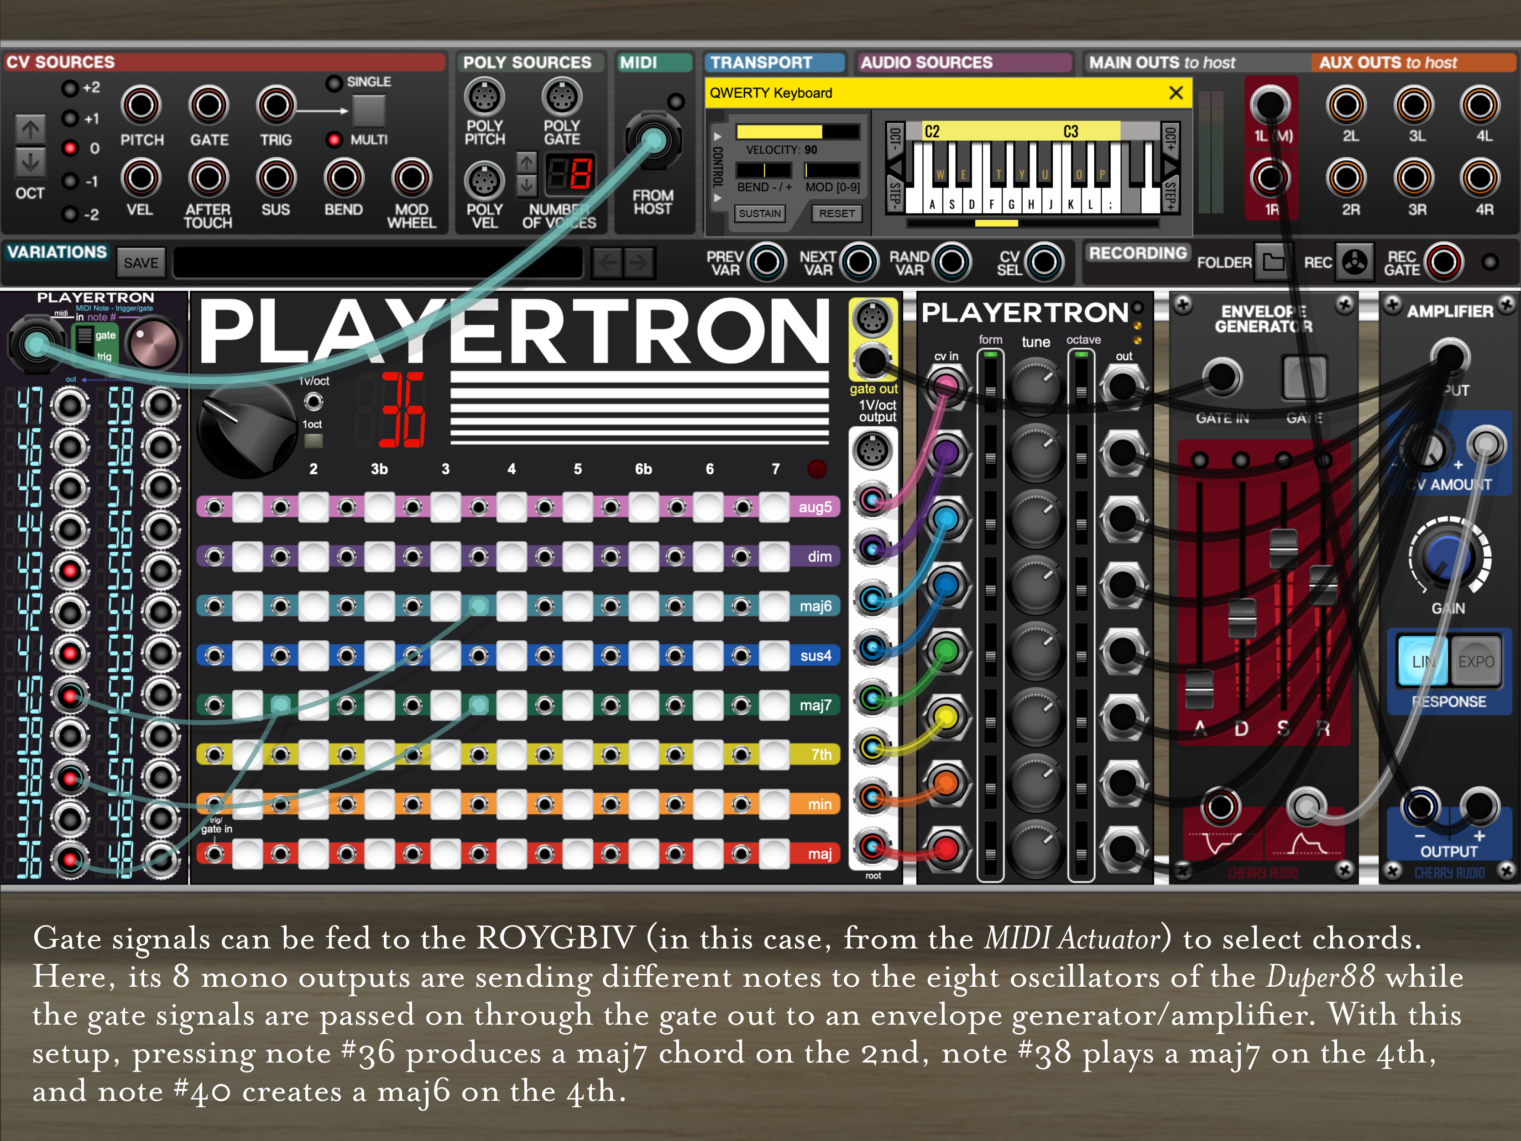Screen dimensions: 1521x1141
Task: Toggle the SINGLE/MULTI trigger switch
Action: (x=369, y=110)
